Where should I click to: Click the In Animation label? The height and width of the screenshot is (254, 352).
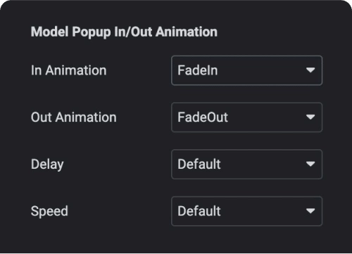click(69, 70)
